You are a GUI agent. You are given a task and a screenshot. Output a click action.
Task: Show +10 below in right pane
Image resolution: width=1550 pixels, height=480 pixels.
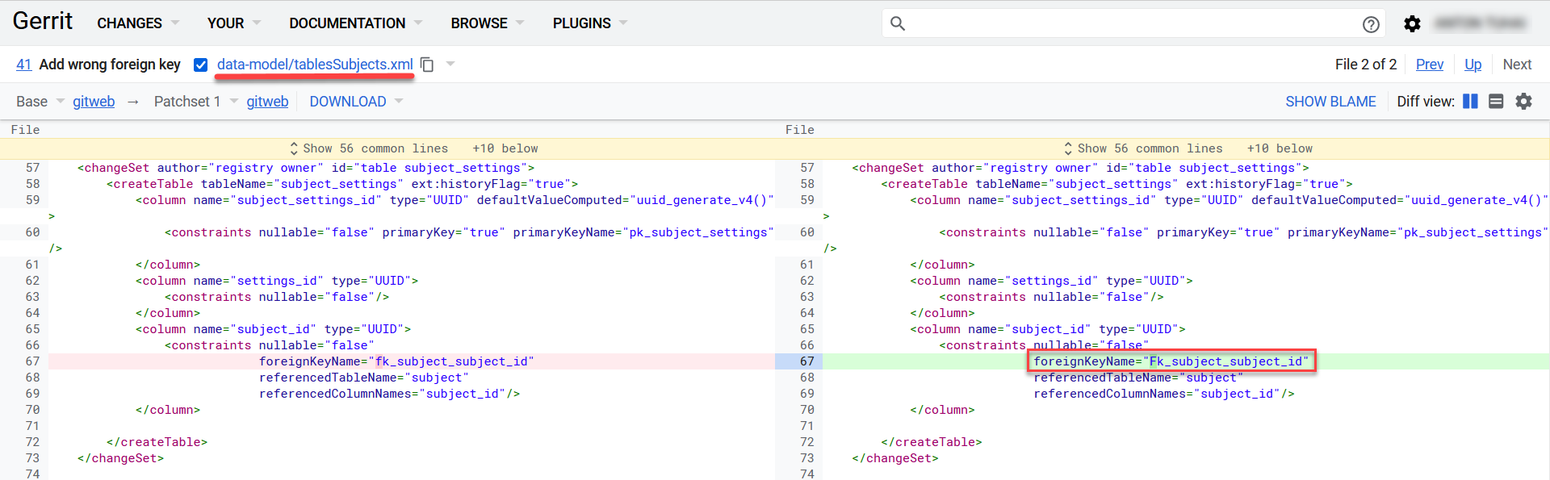click(1280, 148)
